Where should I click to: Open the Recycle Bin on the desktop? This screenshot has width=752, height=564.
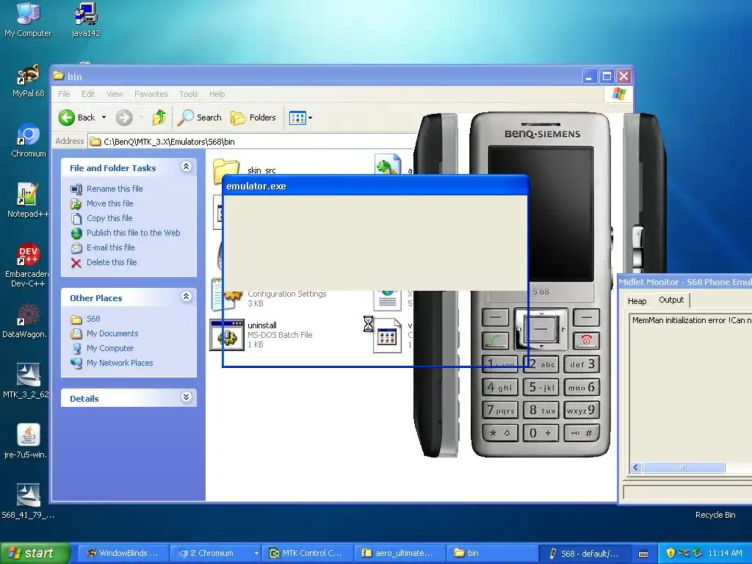(x=715, y=515)
